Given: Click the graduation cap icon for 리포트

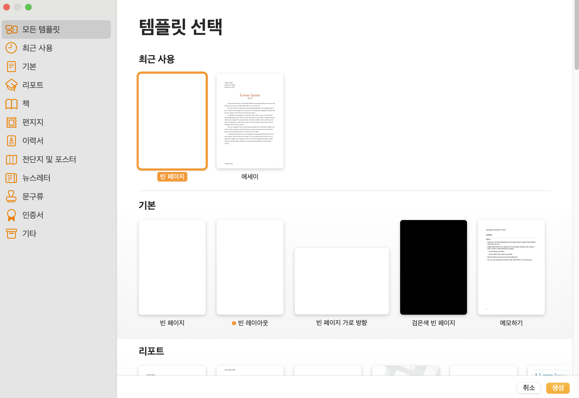Looking at the screenshot, I should (x=11, y=85).
